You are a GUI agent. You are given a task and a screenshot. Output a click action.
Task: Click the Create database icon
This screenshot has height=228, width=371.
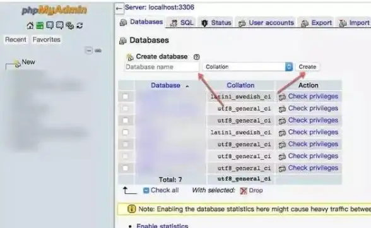(x=130, y=57)
